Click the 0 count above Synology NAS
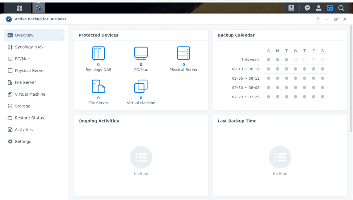Image resolution: width=353 pixels, height=200 pixels. click(98, 65)
